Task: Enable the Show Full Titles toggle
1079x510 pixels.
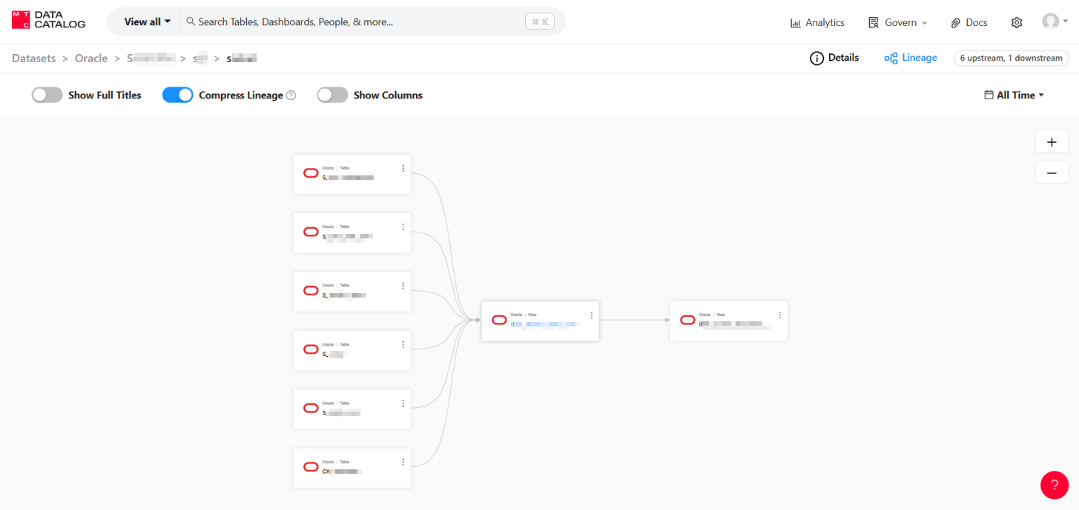Action: coord(47,95)
